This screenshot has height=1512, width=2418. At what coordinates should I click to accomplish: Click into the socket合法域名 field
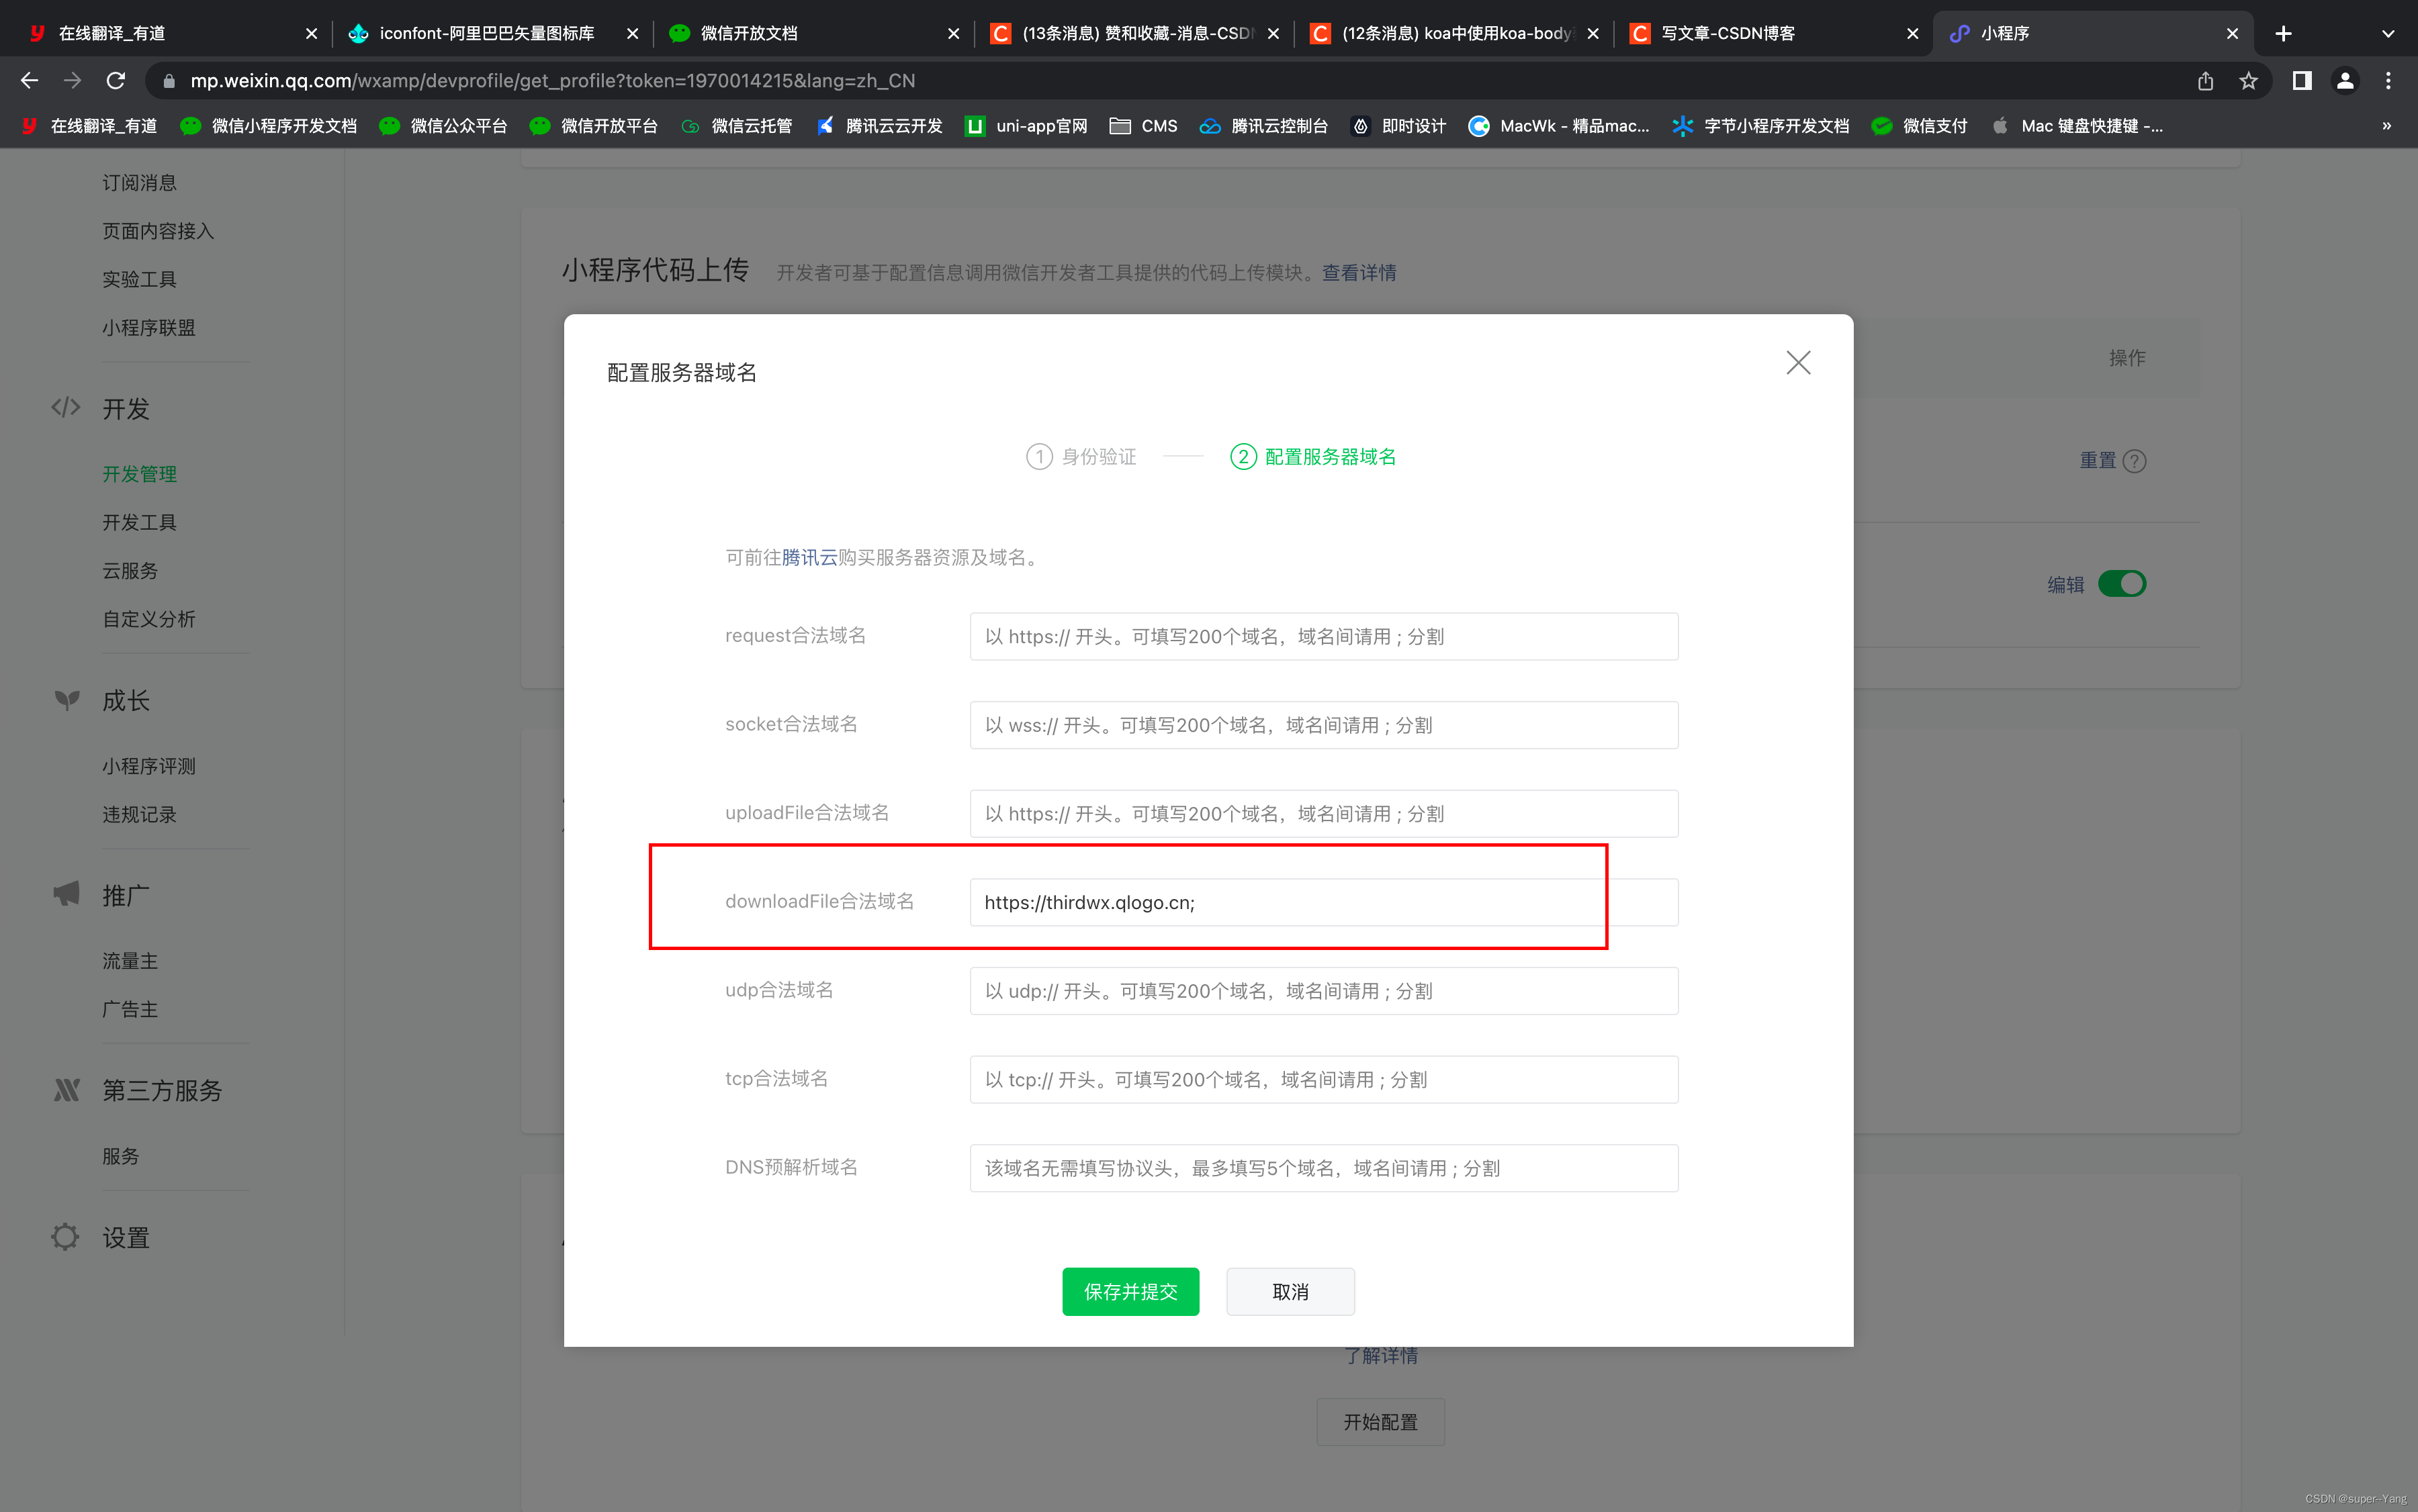pyautogui.click(x=1324, y=725)
